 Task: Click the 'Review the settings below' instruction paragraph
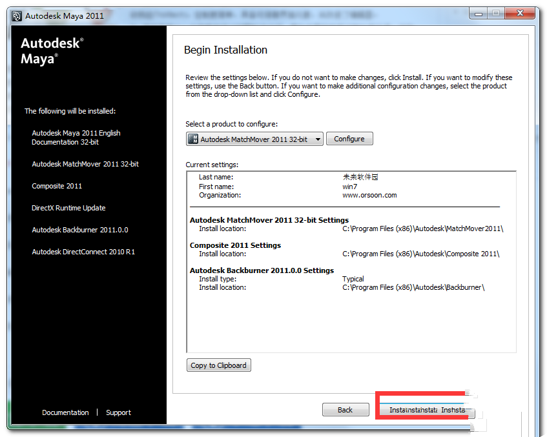click(349, 86)
